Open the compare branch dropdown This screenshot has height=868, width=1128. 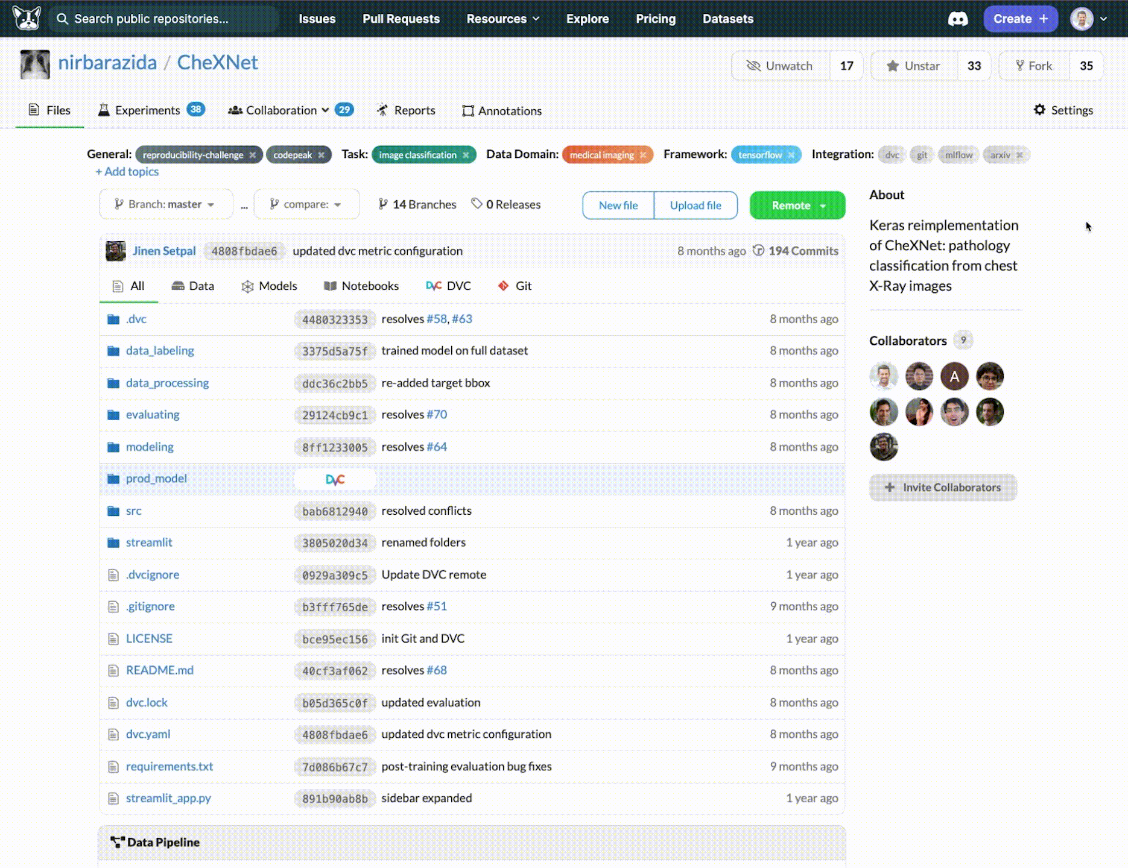(307, 204)
